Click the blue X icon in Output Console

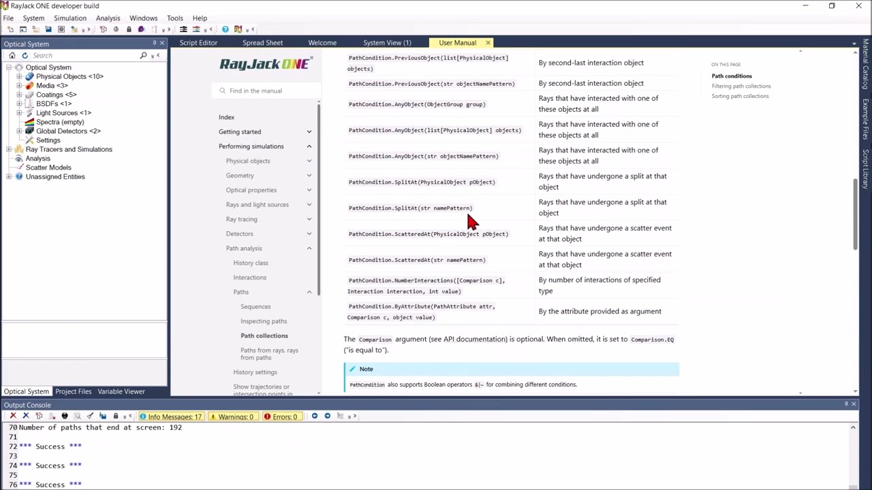(x=26, y=416)
